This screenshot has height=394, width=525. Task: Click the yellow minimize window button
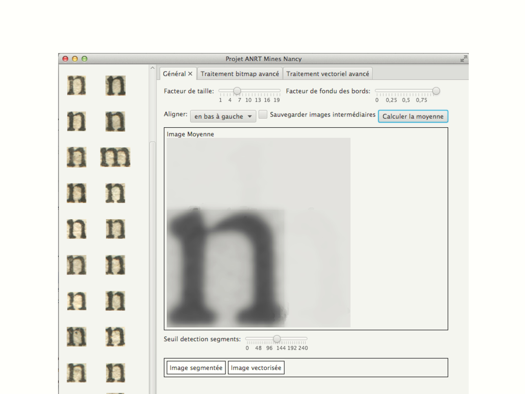(75, 59)
